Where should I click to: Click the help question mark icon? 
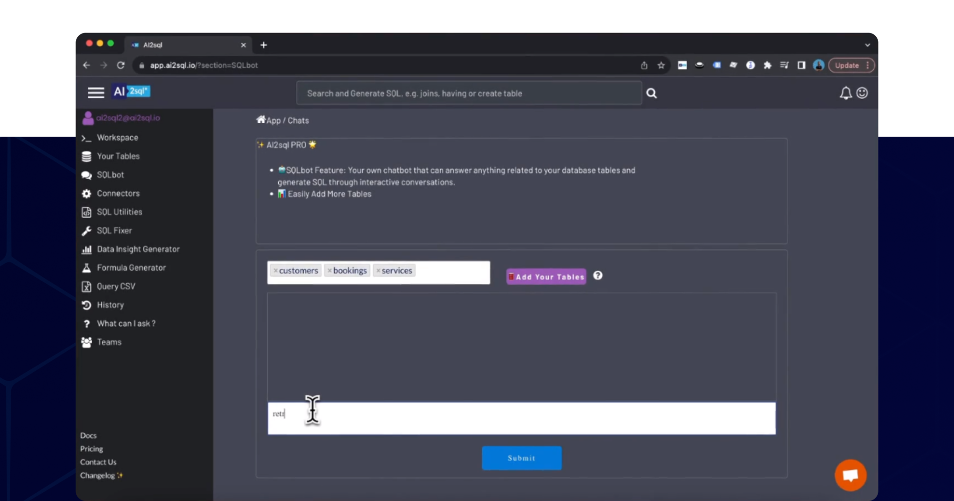pyautogui.click(x=598, y=276)
